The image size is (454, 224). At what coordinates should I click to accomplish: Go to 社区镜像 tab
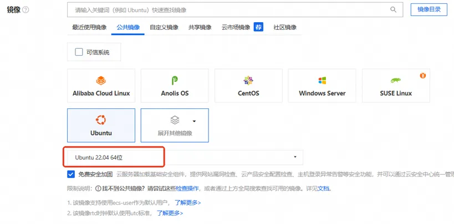coord(285,28)
